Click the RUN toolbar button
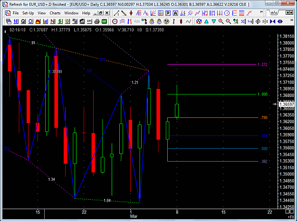 pyautogui.click(x=137, y=21)
